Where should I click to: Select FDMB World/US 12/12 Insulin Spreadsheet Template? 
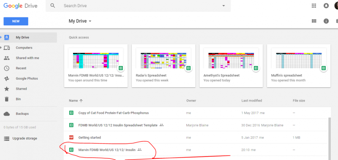pos(195,125)
